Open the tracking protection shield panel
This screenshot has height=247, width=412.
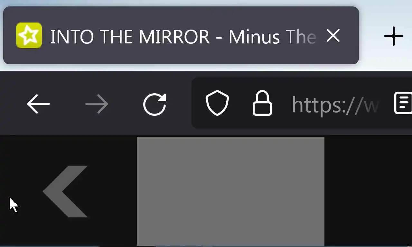(217, 103)
